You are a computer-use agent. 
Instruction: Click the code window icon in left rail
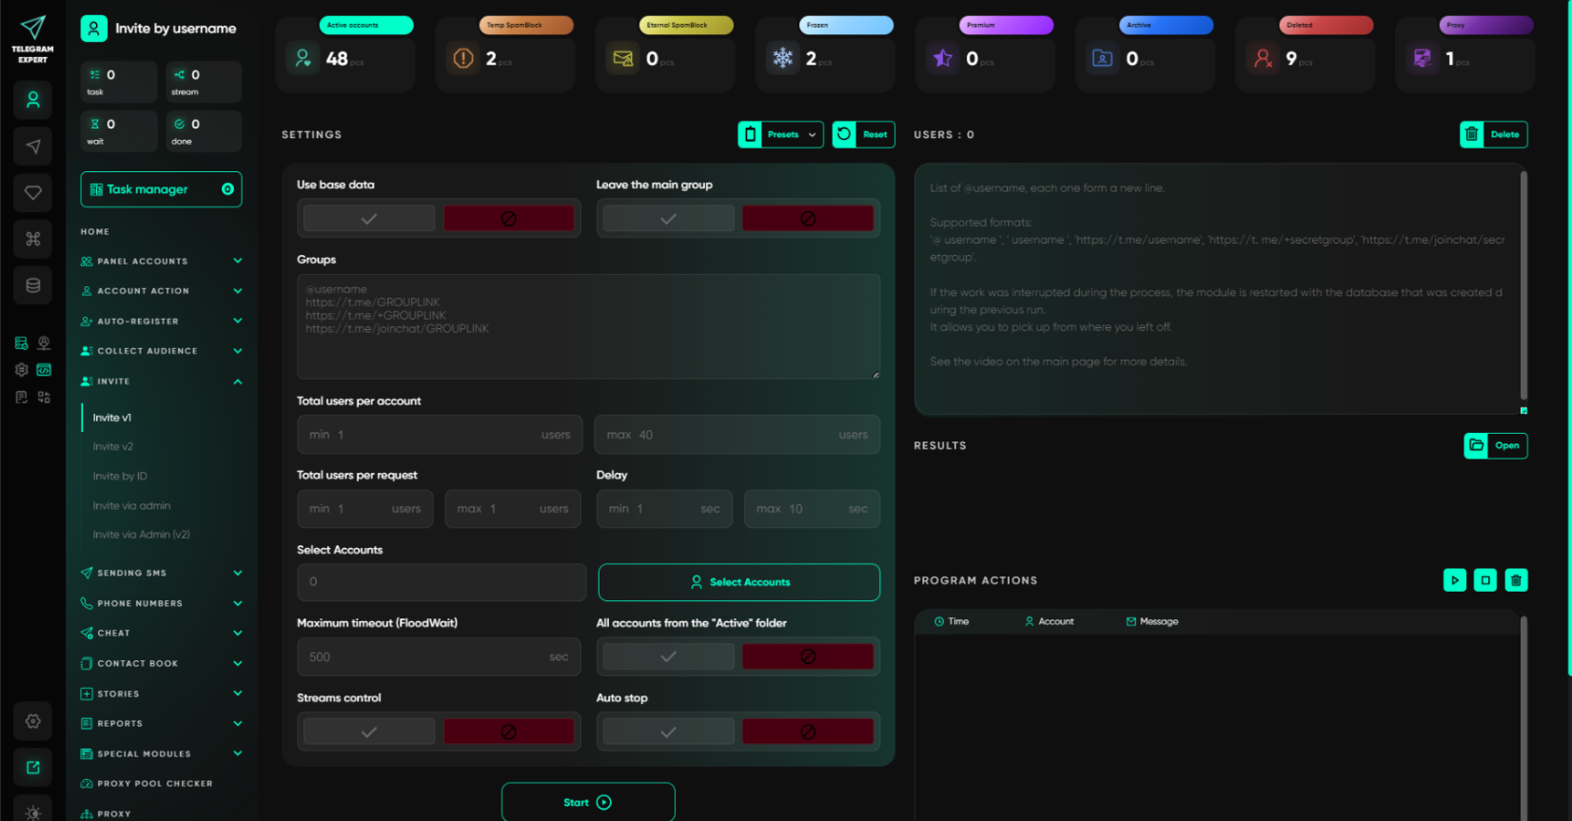pyautogui.click(x=44, y=370)
